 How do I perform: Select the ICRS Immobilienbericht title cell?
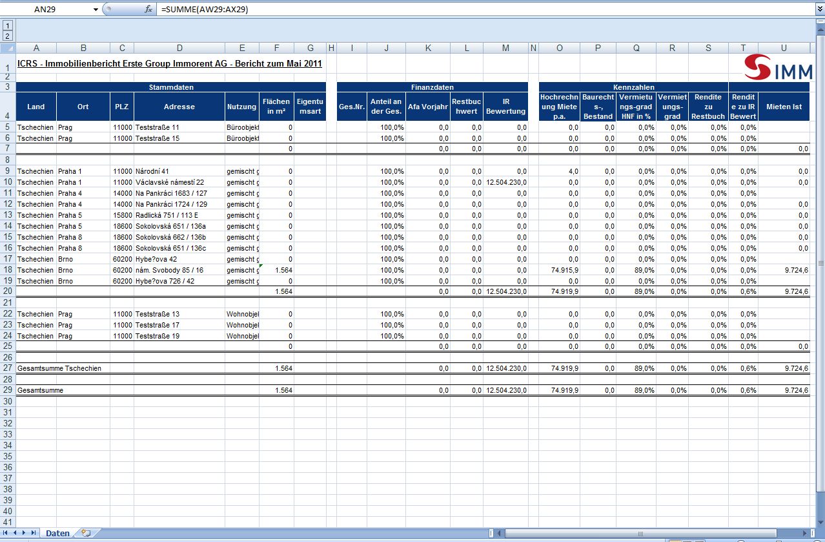click(169, 64)
